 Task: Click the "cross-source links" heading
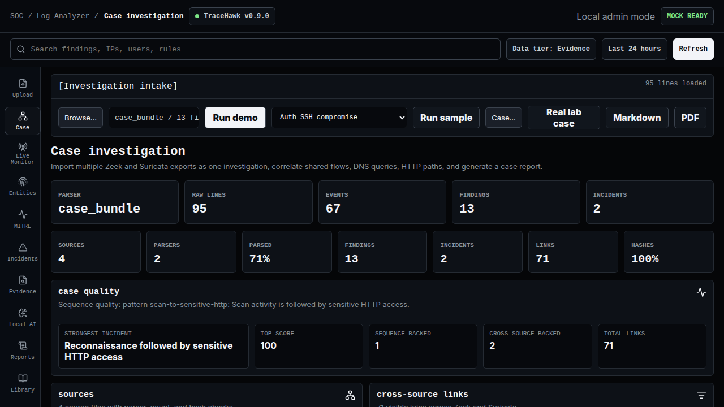coord(423,395)
